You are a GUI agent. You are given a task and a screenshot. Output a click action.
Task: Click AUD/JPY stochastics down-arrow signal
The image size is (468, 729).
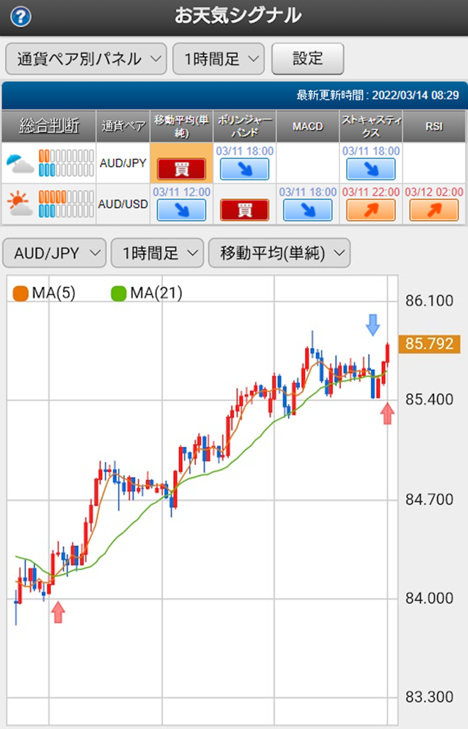[371, 169]
